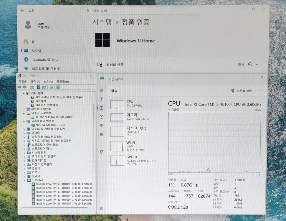
Task: Click Device Manager monitor toolbar icon
Action: (x=58, y=87)
